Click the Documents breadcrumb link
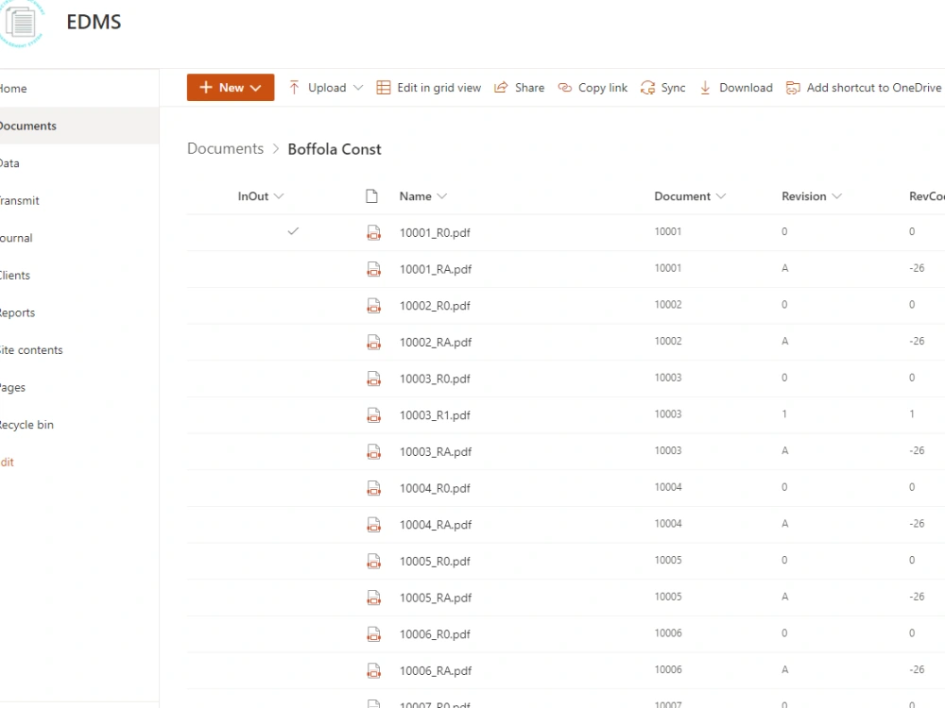The height and width of the screenshot is (708, 945). (x=226, y=149)
